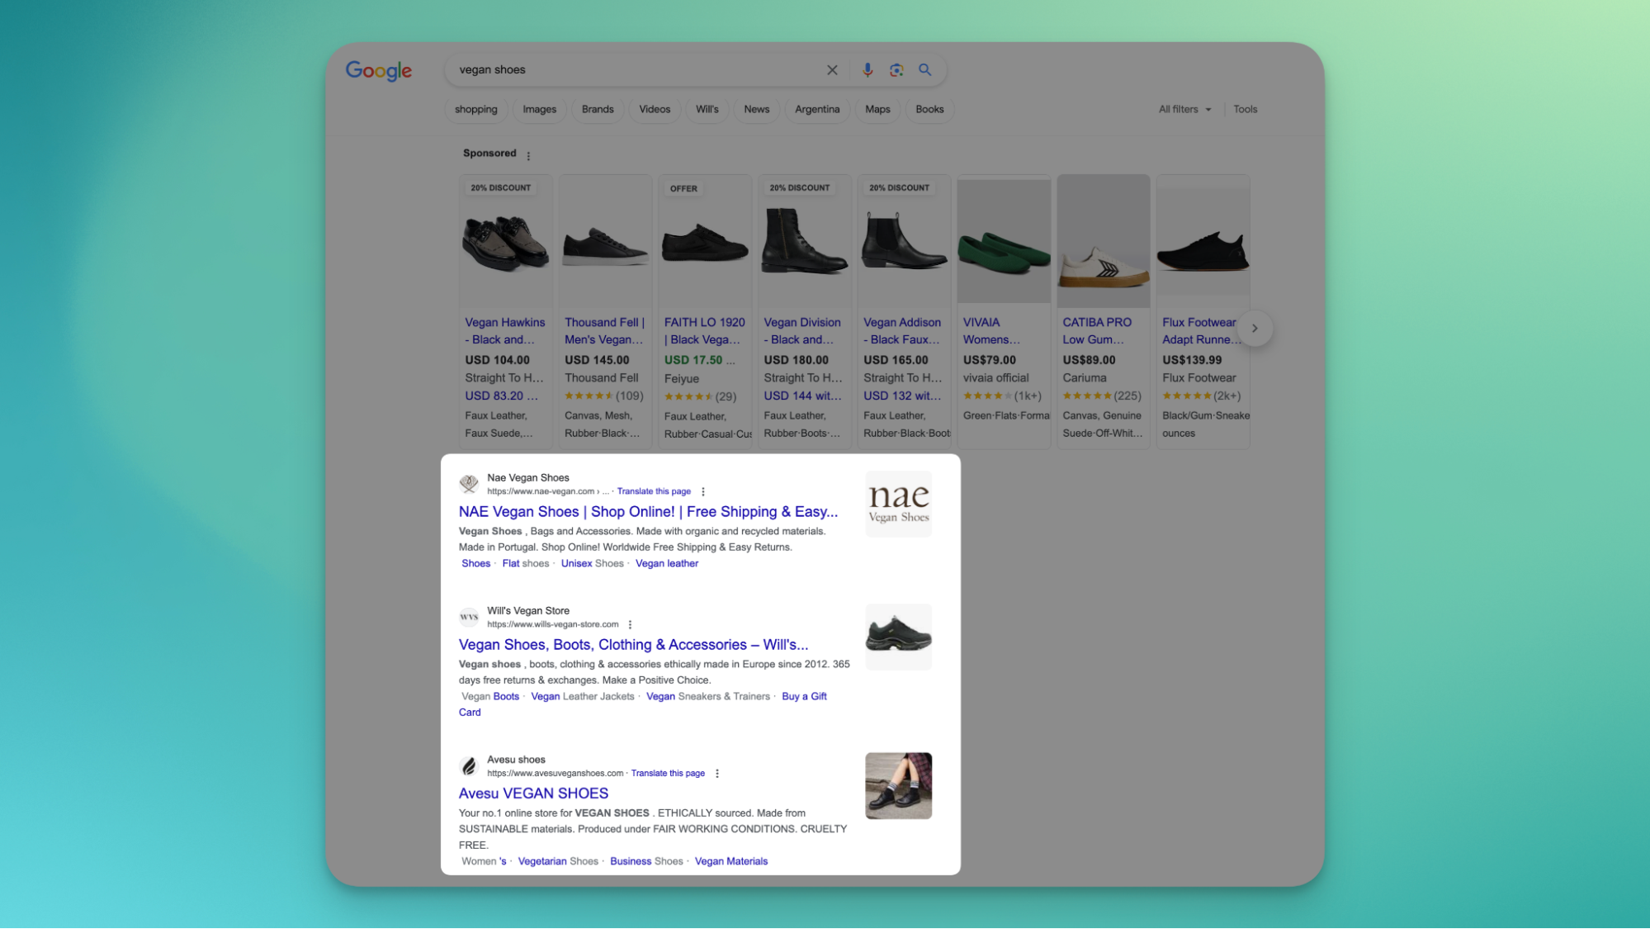Open Avesu VEGAN SHOES result title
This screenshot has width=1650, height=929.
[x=533, y=794]
